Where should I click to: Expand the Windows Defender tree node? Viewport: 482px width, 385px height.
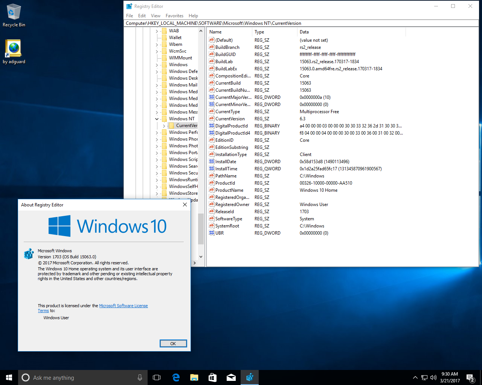coord(157,71)
